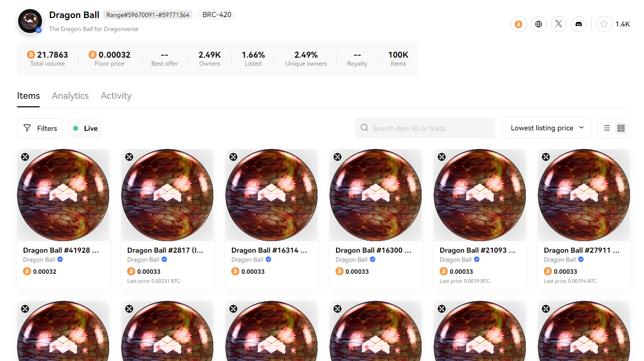Expand the Lowest listing price sort dropdown
644x361 pixels.
547,128
